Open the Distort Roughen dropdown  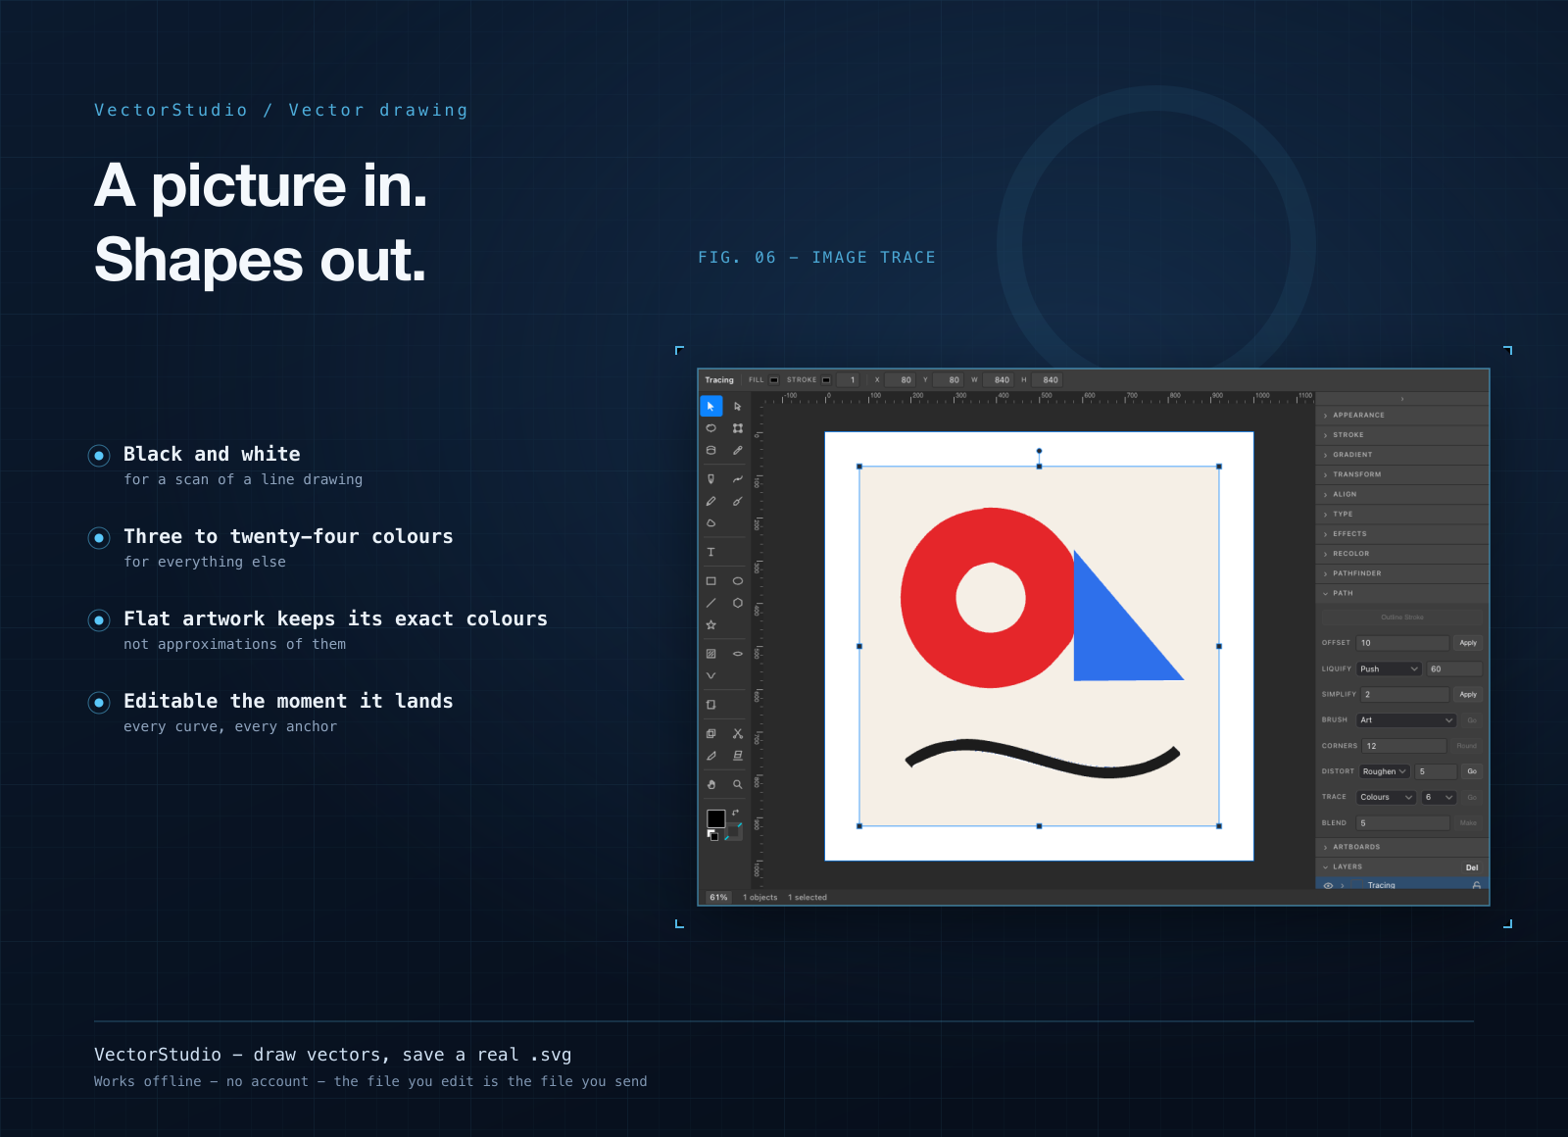pyautogui.click(x=1384, y=771)
